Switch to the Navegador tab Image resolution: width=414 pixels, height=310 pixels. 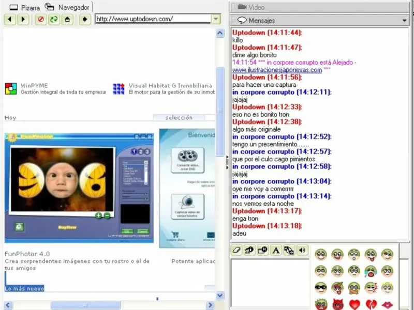pos(67,7)
